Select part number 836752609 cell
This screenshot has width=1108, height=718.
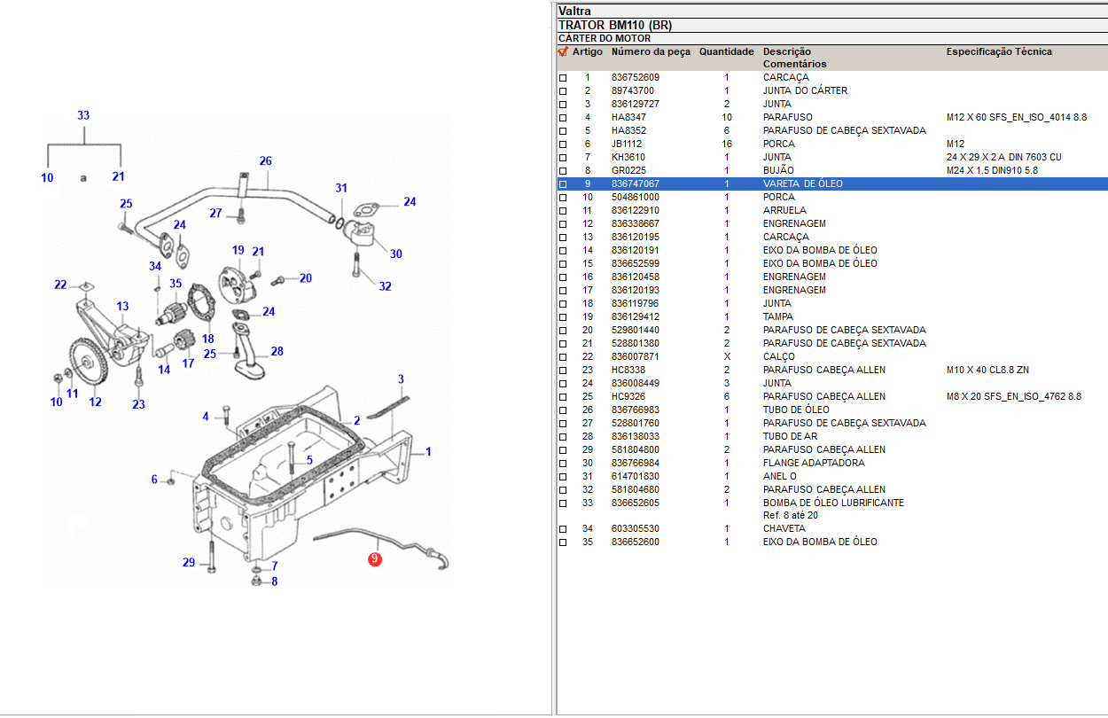636,78
